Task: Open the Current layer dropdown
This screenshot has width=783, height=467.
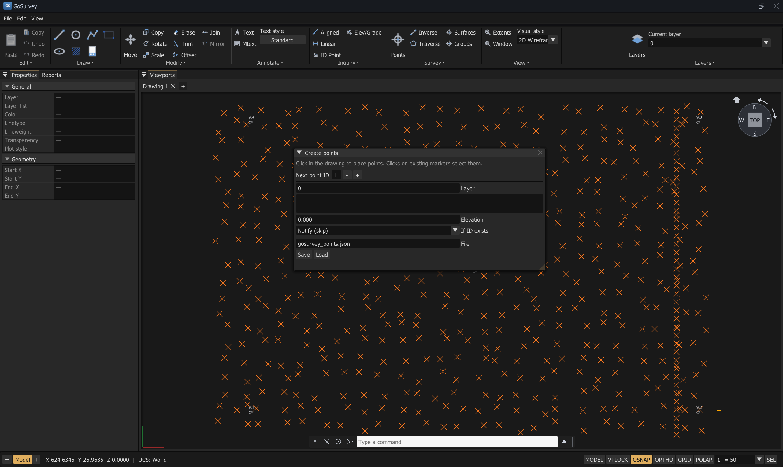Action: (x=766, y=43)
